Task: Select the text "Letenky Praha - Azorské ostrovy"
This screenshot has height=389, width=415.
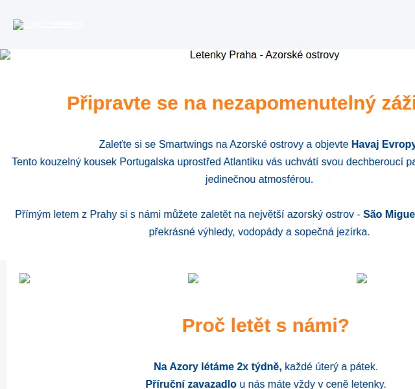Action: [x=265, y=54]
